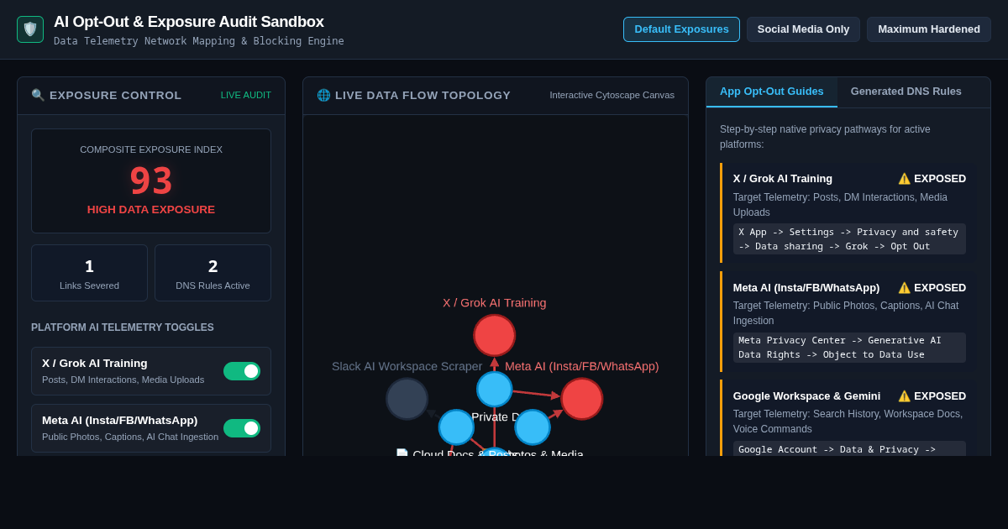Click the Google Account opt-out path snippet

click(849, 448)
